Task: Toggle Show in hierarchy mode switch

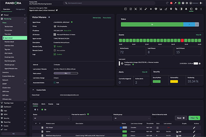Action: (x=154, y=117)
